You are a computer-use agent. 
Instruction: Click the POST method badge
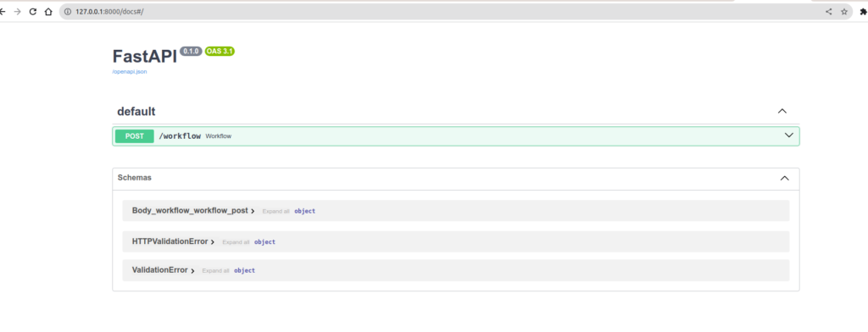(135, 136)
